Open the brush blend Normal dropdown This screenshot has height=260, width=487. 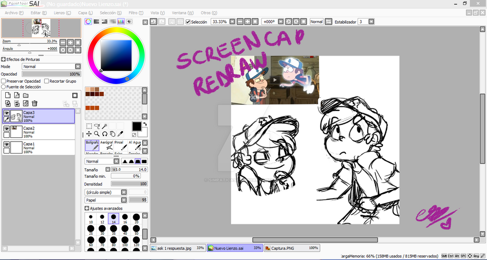(x=102, y=161)
